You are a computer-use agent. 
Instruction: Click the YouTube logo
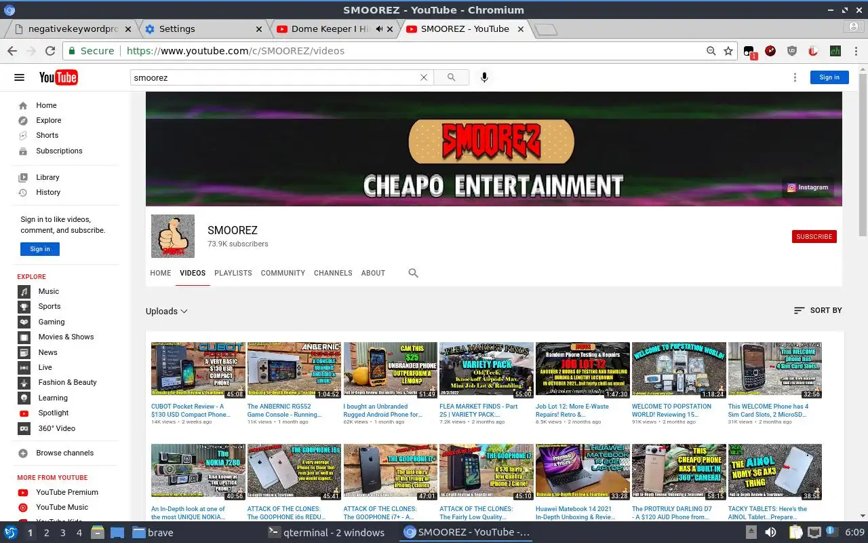pyautogui.click(x=58, y=77)
